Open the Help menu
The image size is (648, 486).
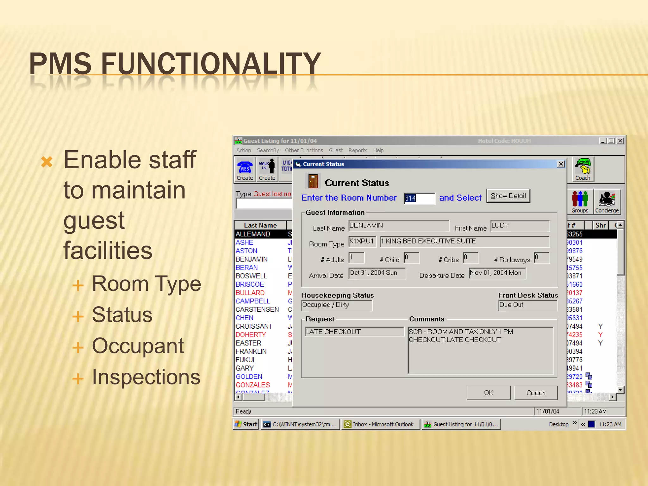tap(378, 150)
